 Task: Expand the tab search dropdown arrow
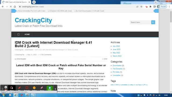(x=156, y=2)
